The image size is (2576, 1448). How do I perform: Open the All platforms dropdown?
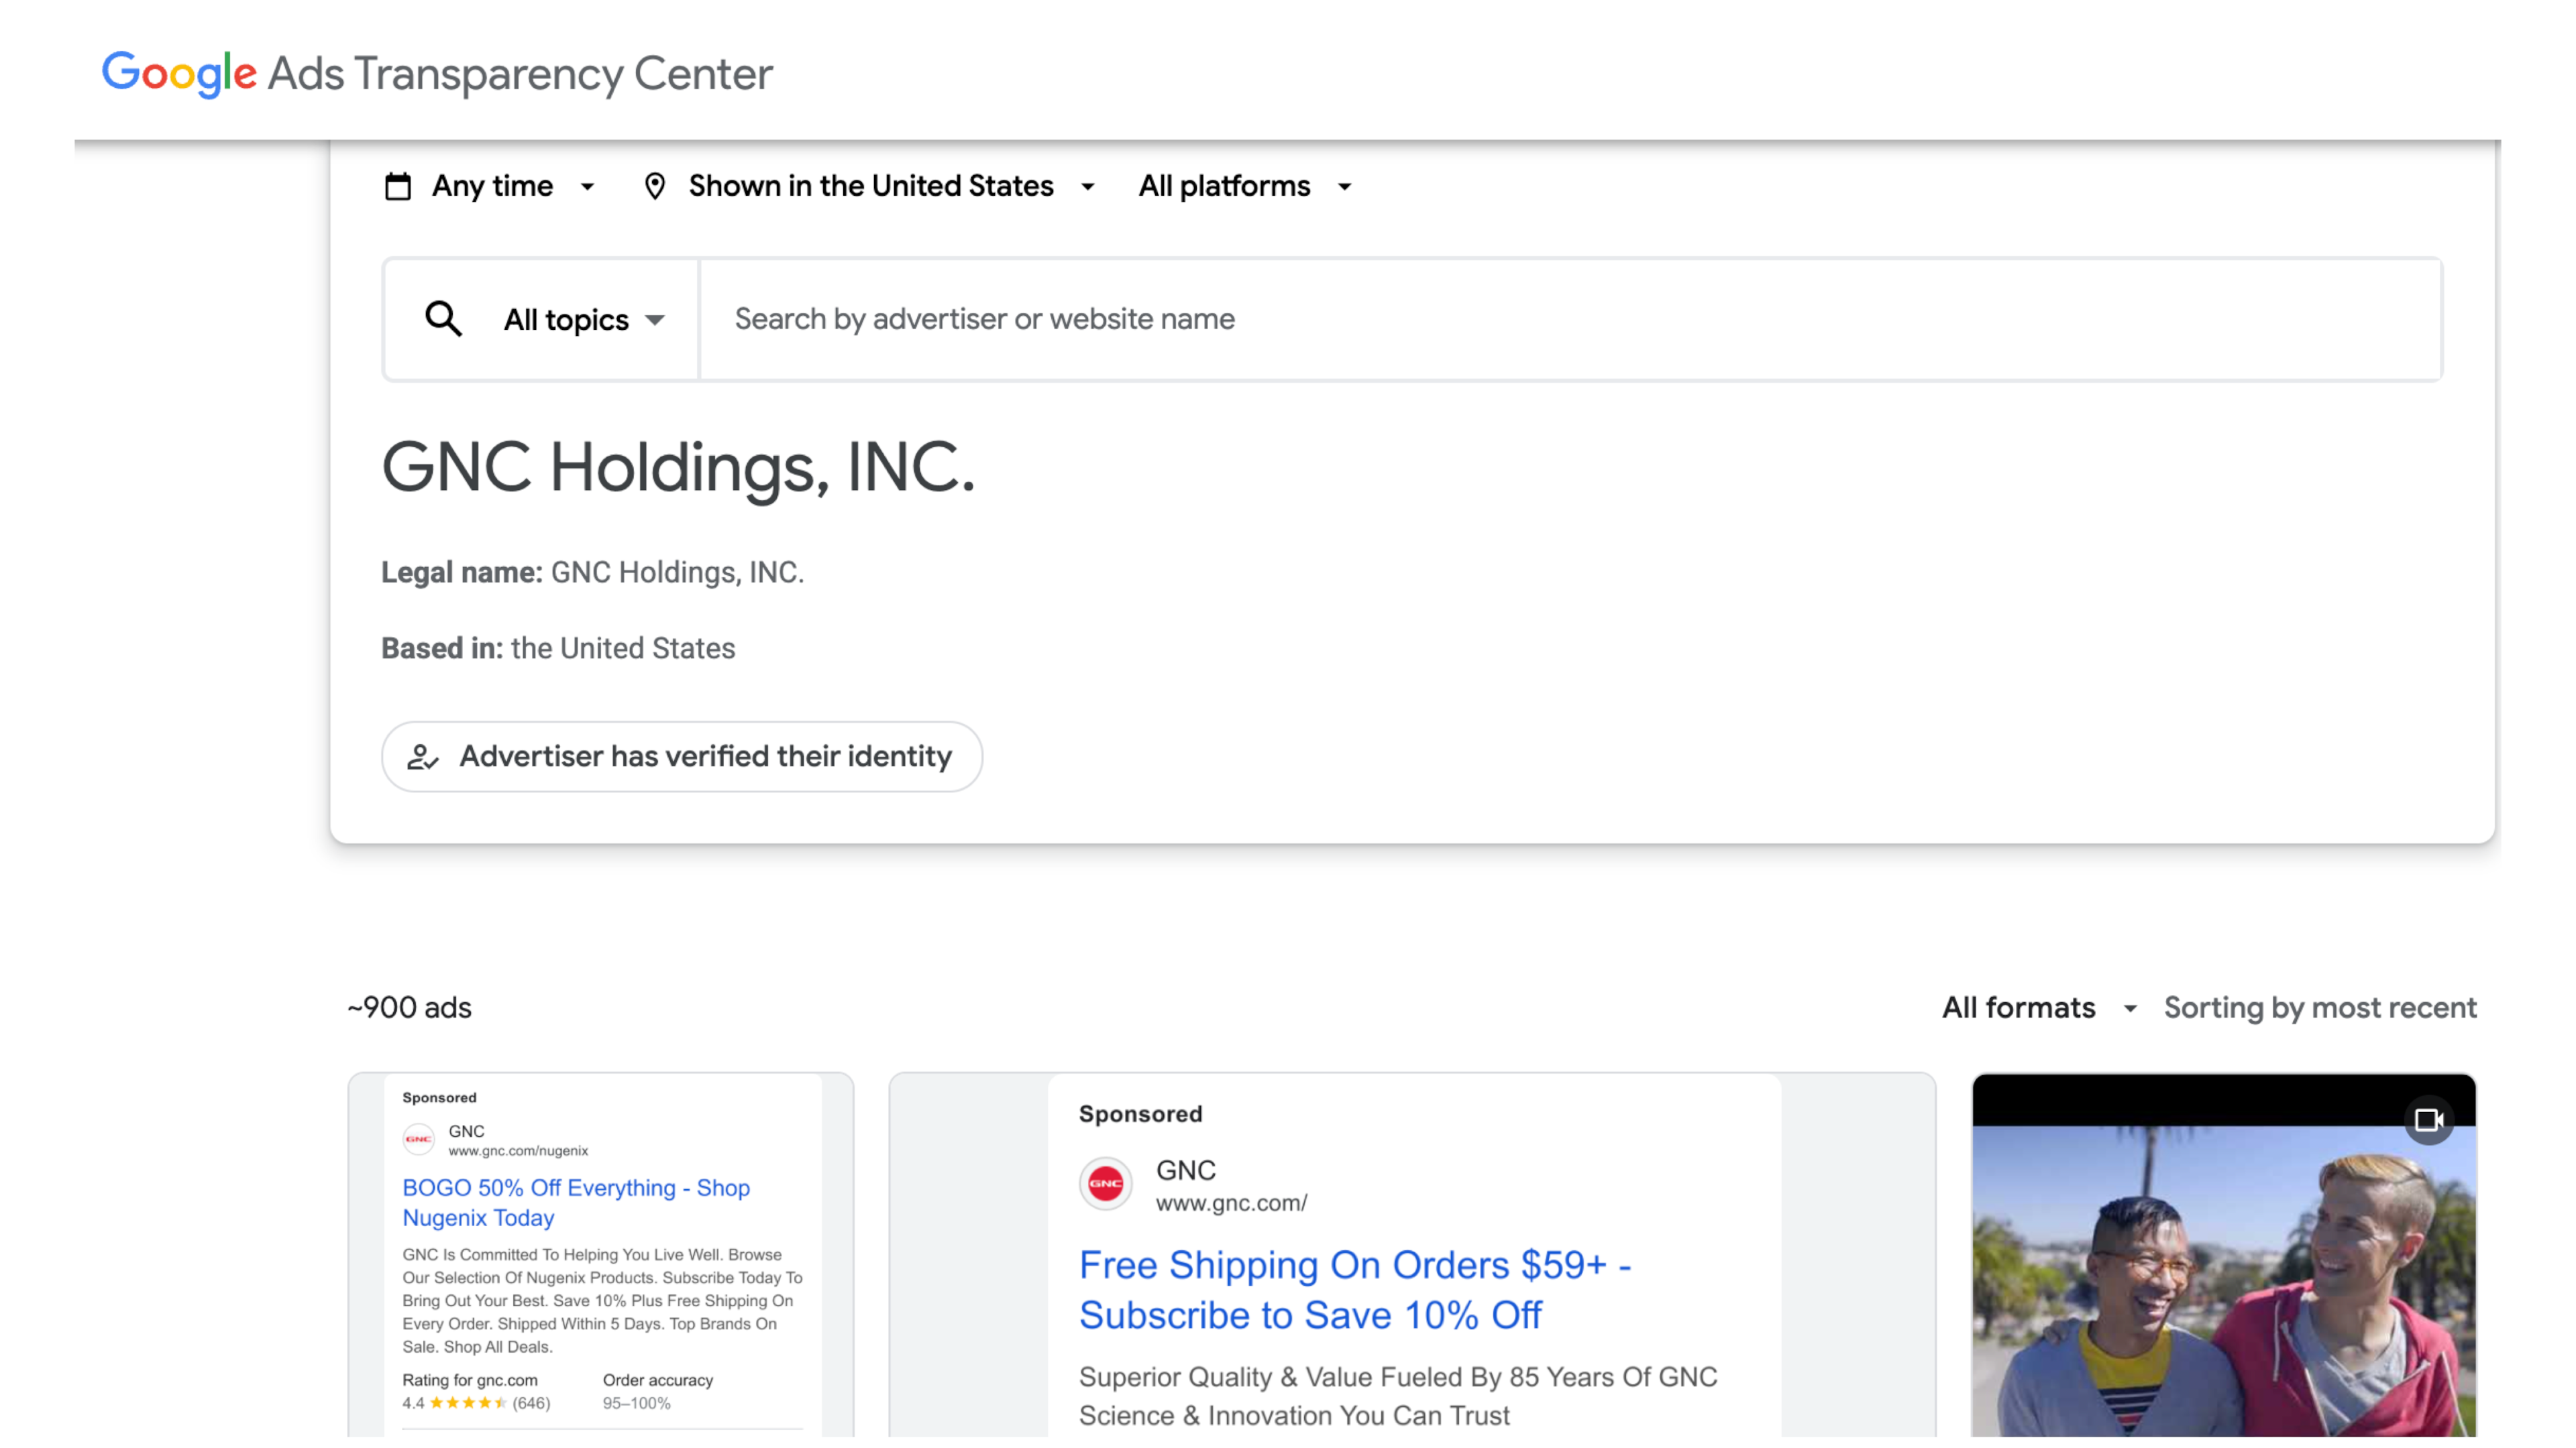1243,187
